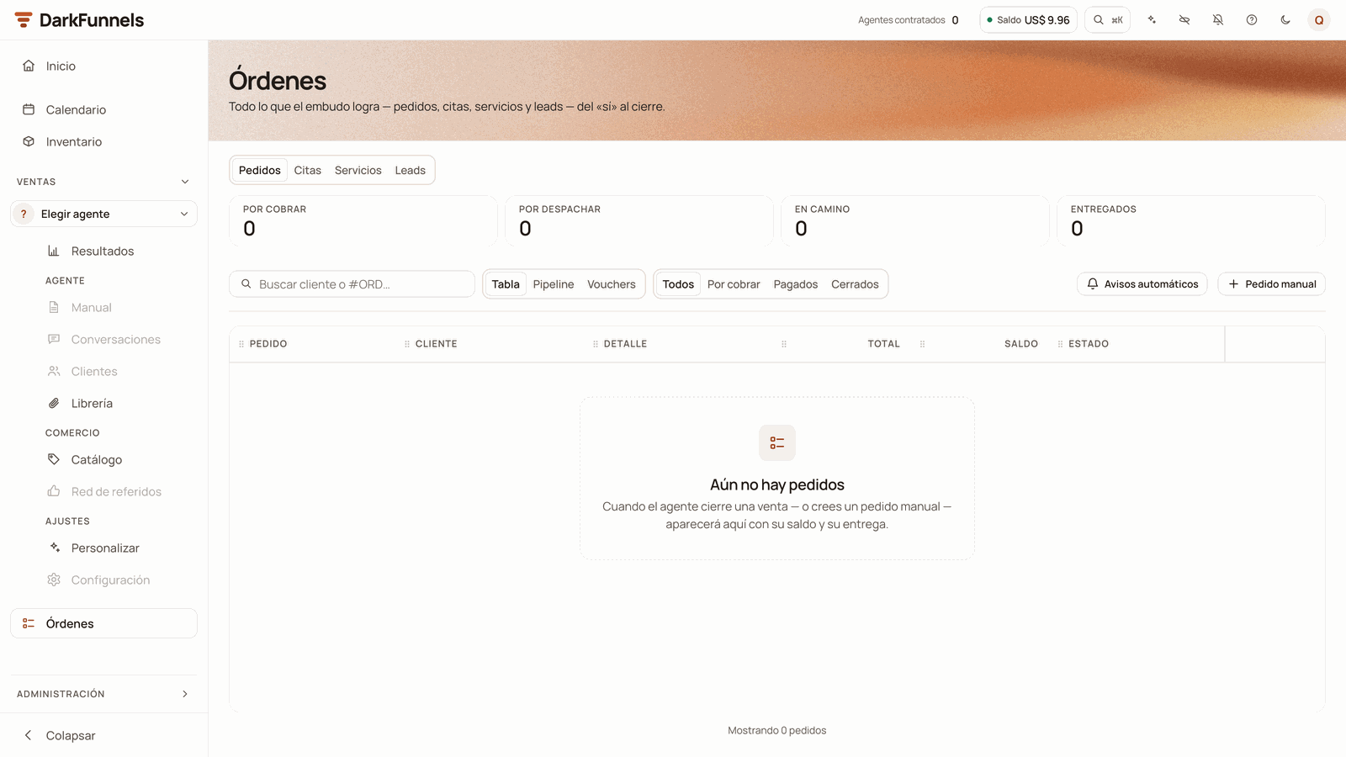Open the user avatar Q menu
The image size is (1346, 757).
click(x=1319, y=20)
